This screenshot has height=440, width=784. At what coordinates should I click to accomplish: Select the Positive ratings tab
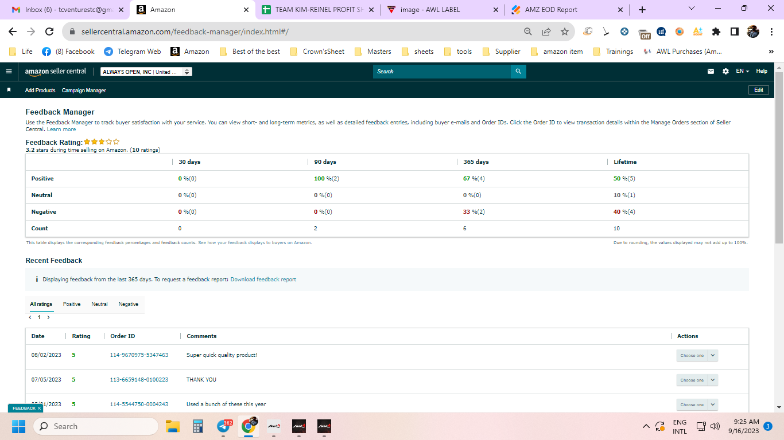tap(72, 304)
